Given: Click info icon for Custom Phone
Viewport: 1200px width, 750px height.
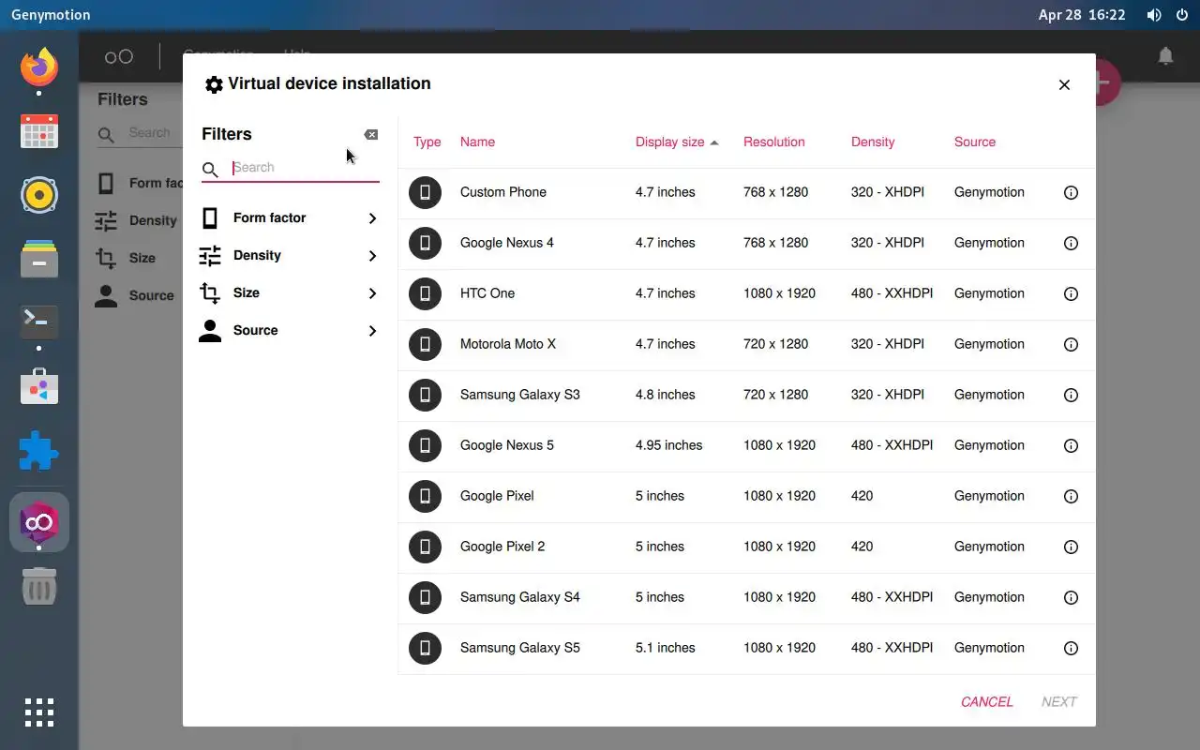Looking at the screenshot, I should click(x=1071, y=192).
